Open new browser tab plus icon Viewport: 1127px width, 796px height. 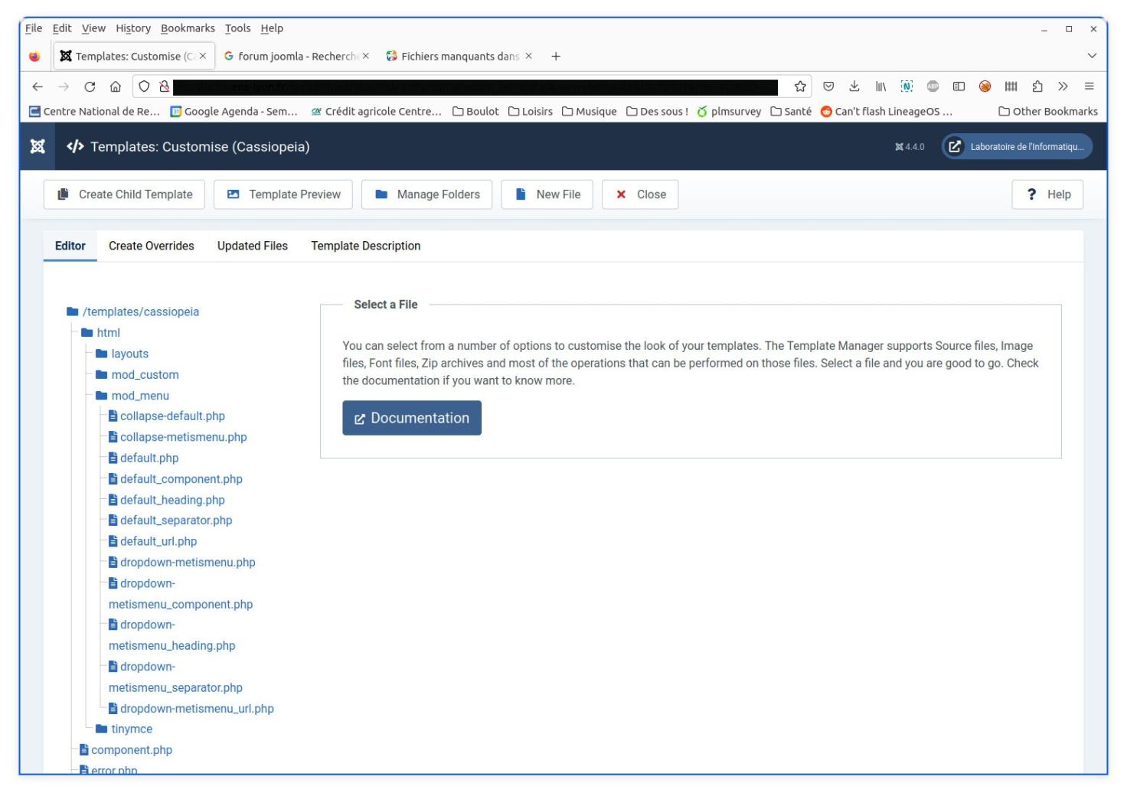(x=556, y=56)
